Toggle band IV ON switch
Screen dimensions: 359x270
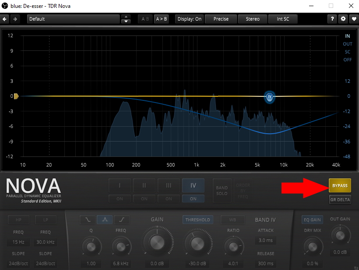point(193,199)
